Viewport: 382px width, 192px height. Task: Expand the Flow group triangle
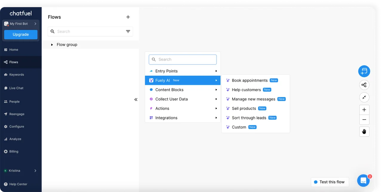(x=52, y=45)
